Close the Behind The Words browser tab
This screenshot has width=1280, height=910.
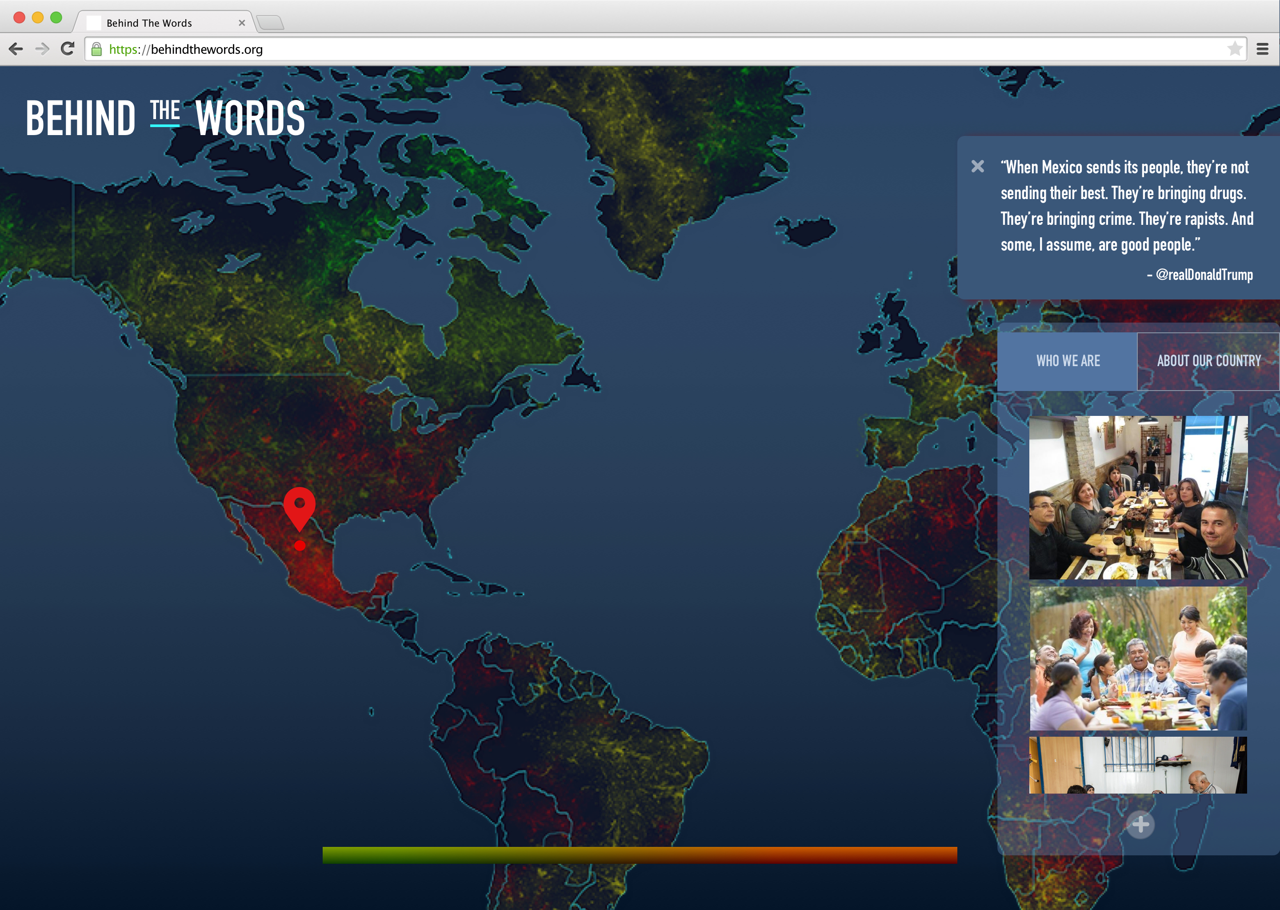pos(241,23)
